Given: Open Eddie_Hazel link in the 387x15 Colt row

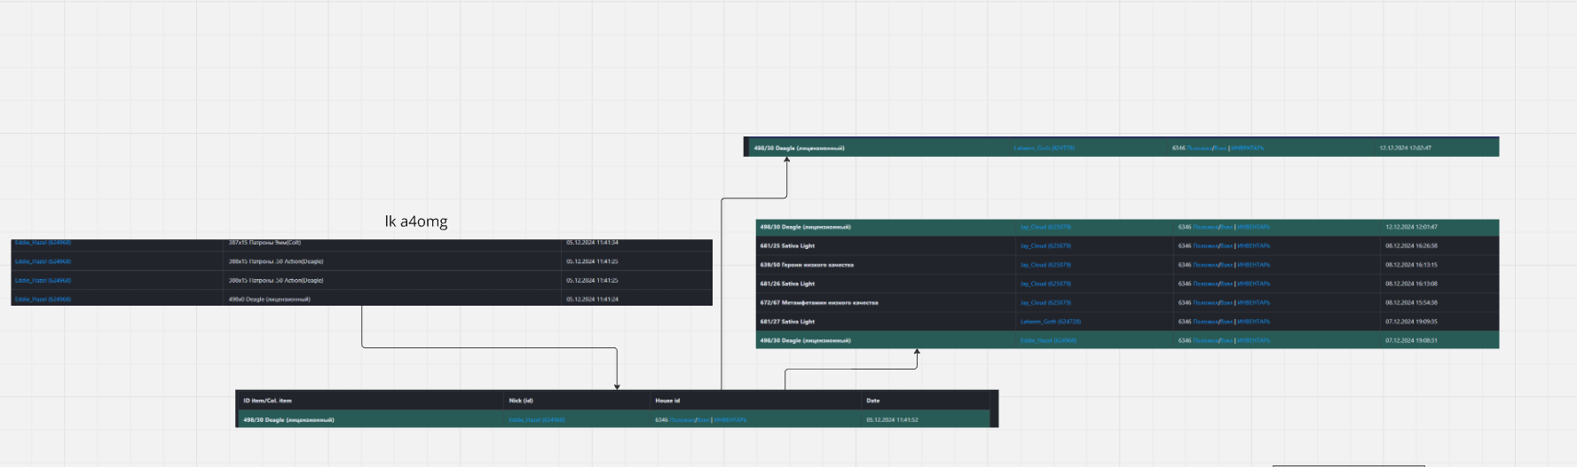Looking at the screenshot, I should [x=43, y=243].
